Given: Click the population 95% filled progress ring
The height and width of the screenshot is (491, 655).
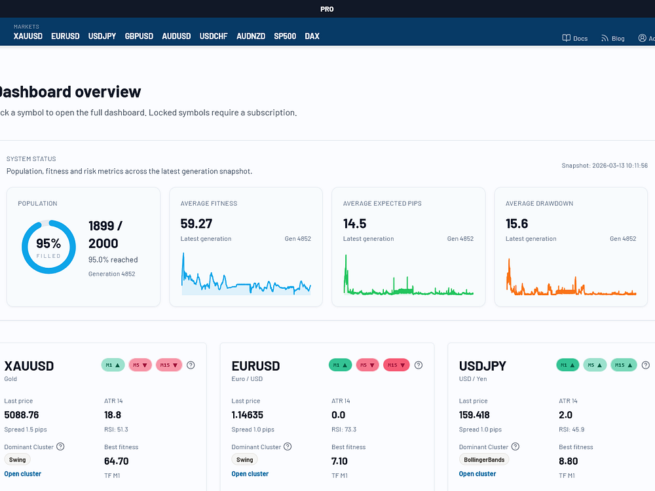Looking at the screenshot, I should click(48, 247).
